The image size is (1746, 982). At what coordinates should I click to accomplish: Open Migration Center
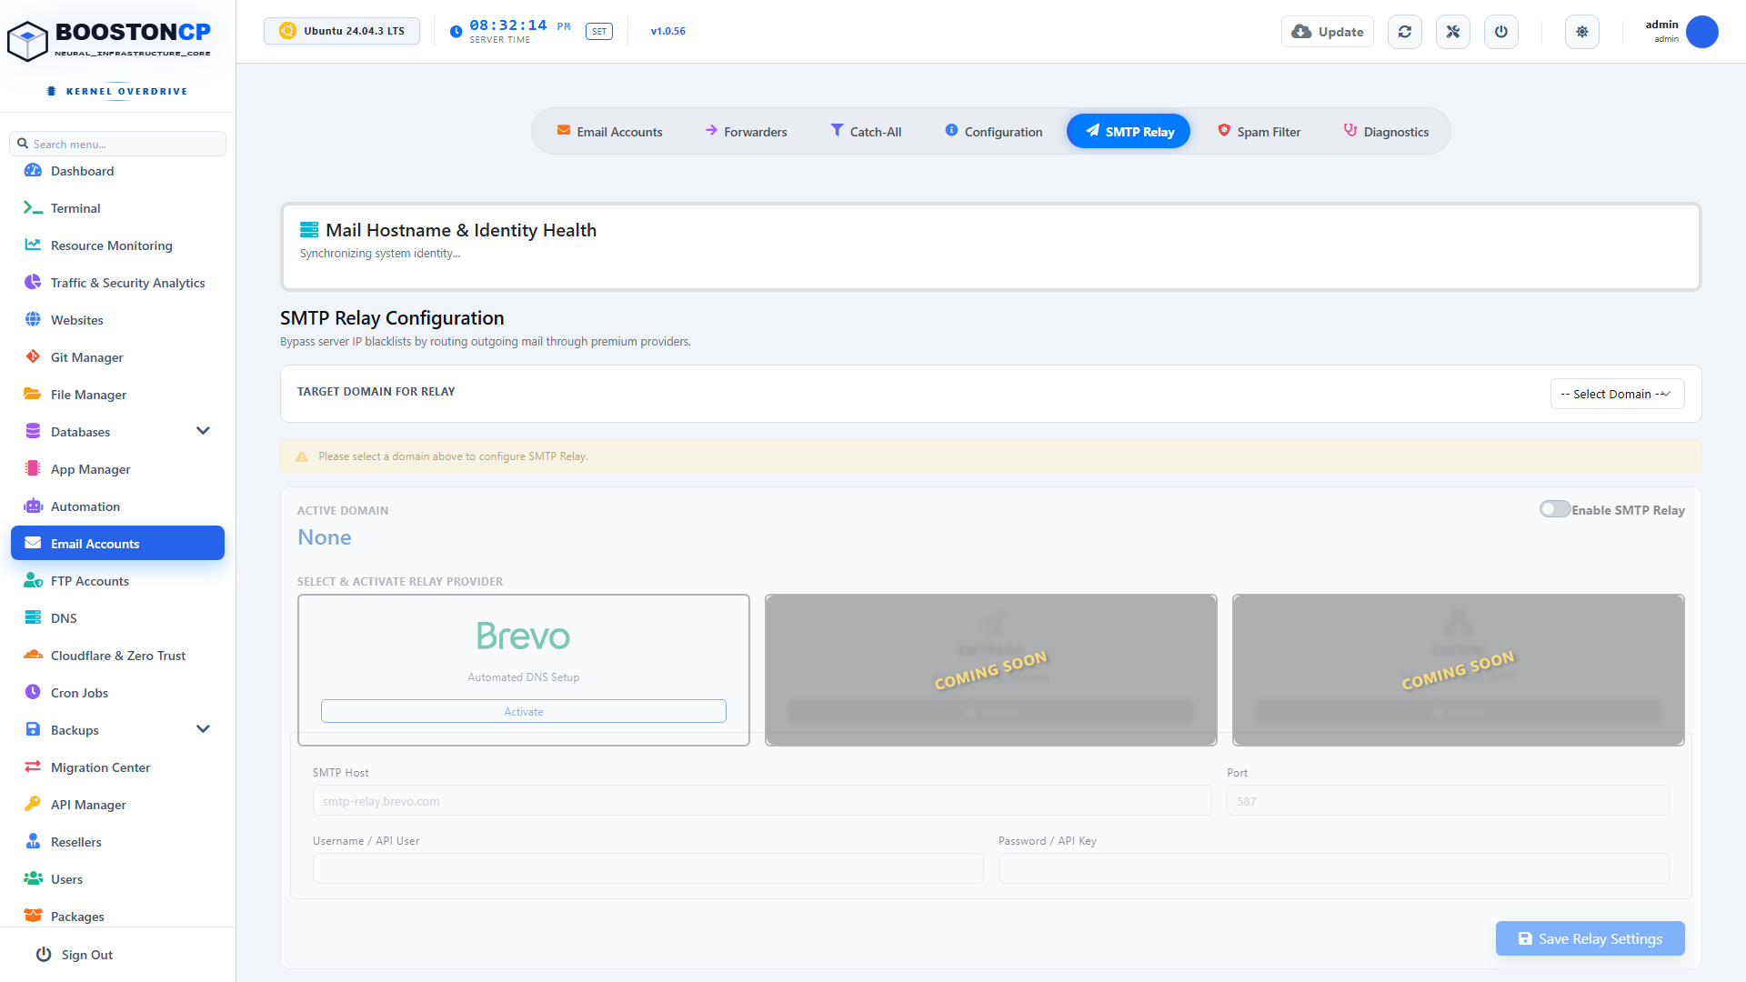[x=118, y=767]
